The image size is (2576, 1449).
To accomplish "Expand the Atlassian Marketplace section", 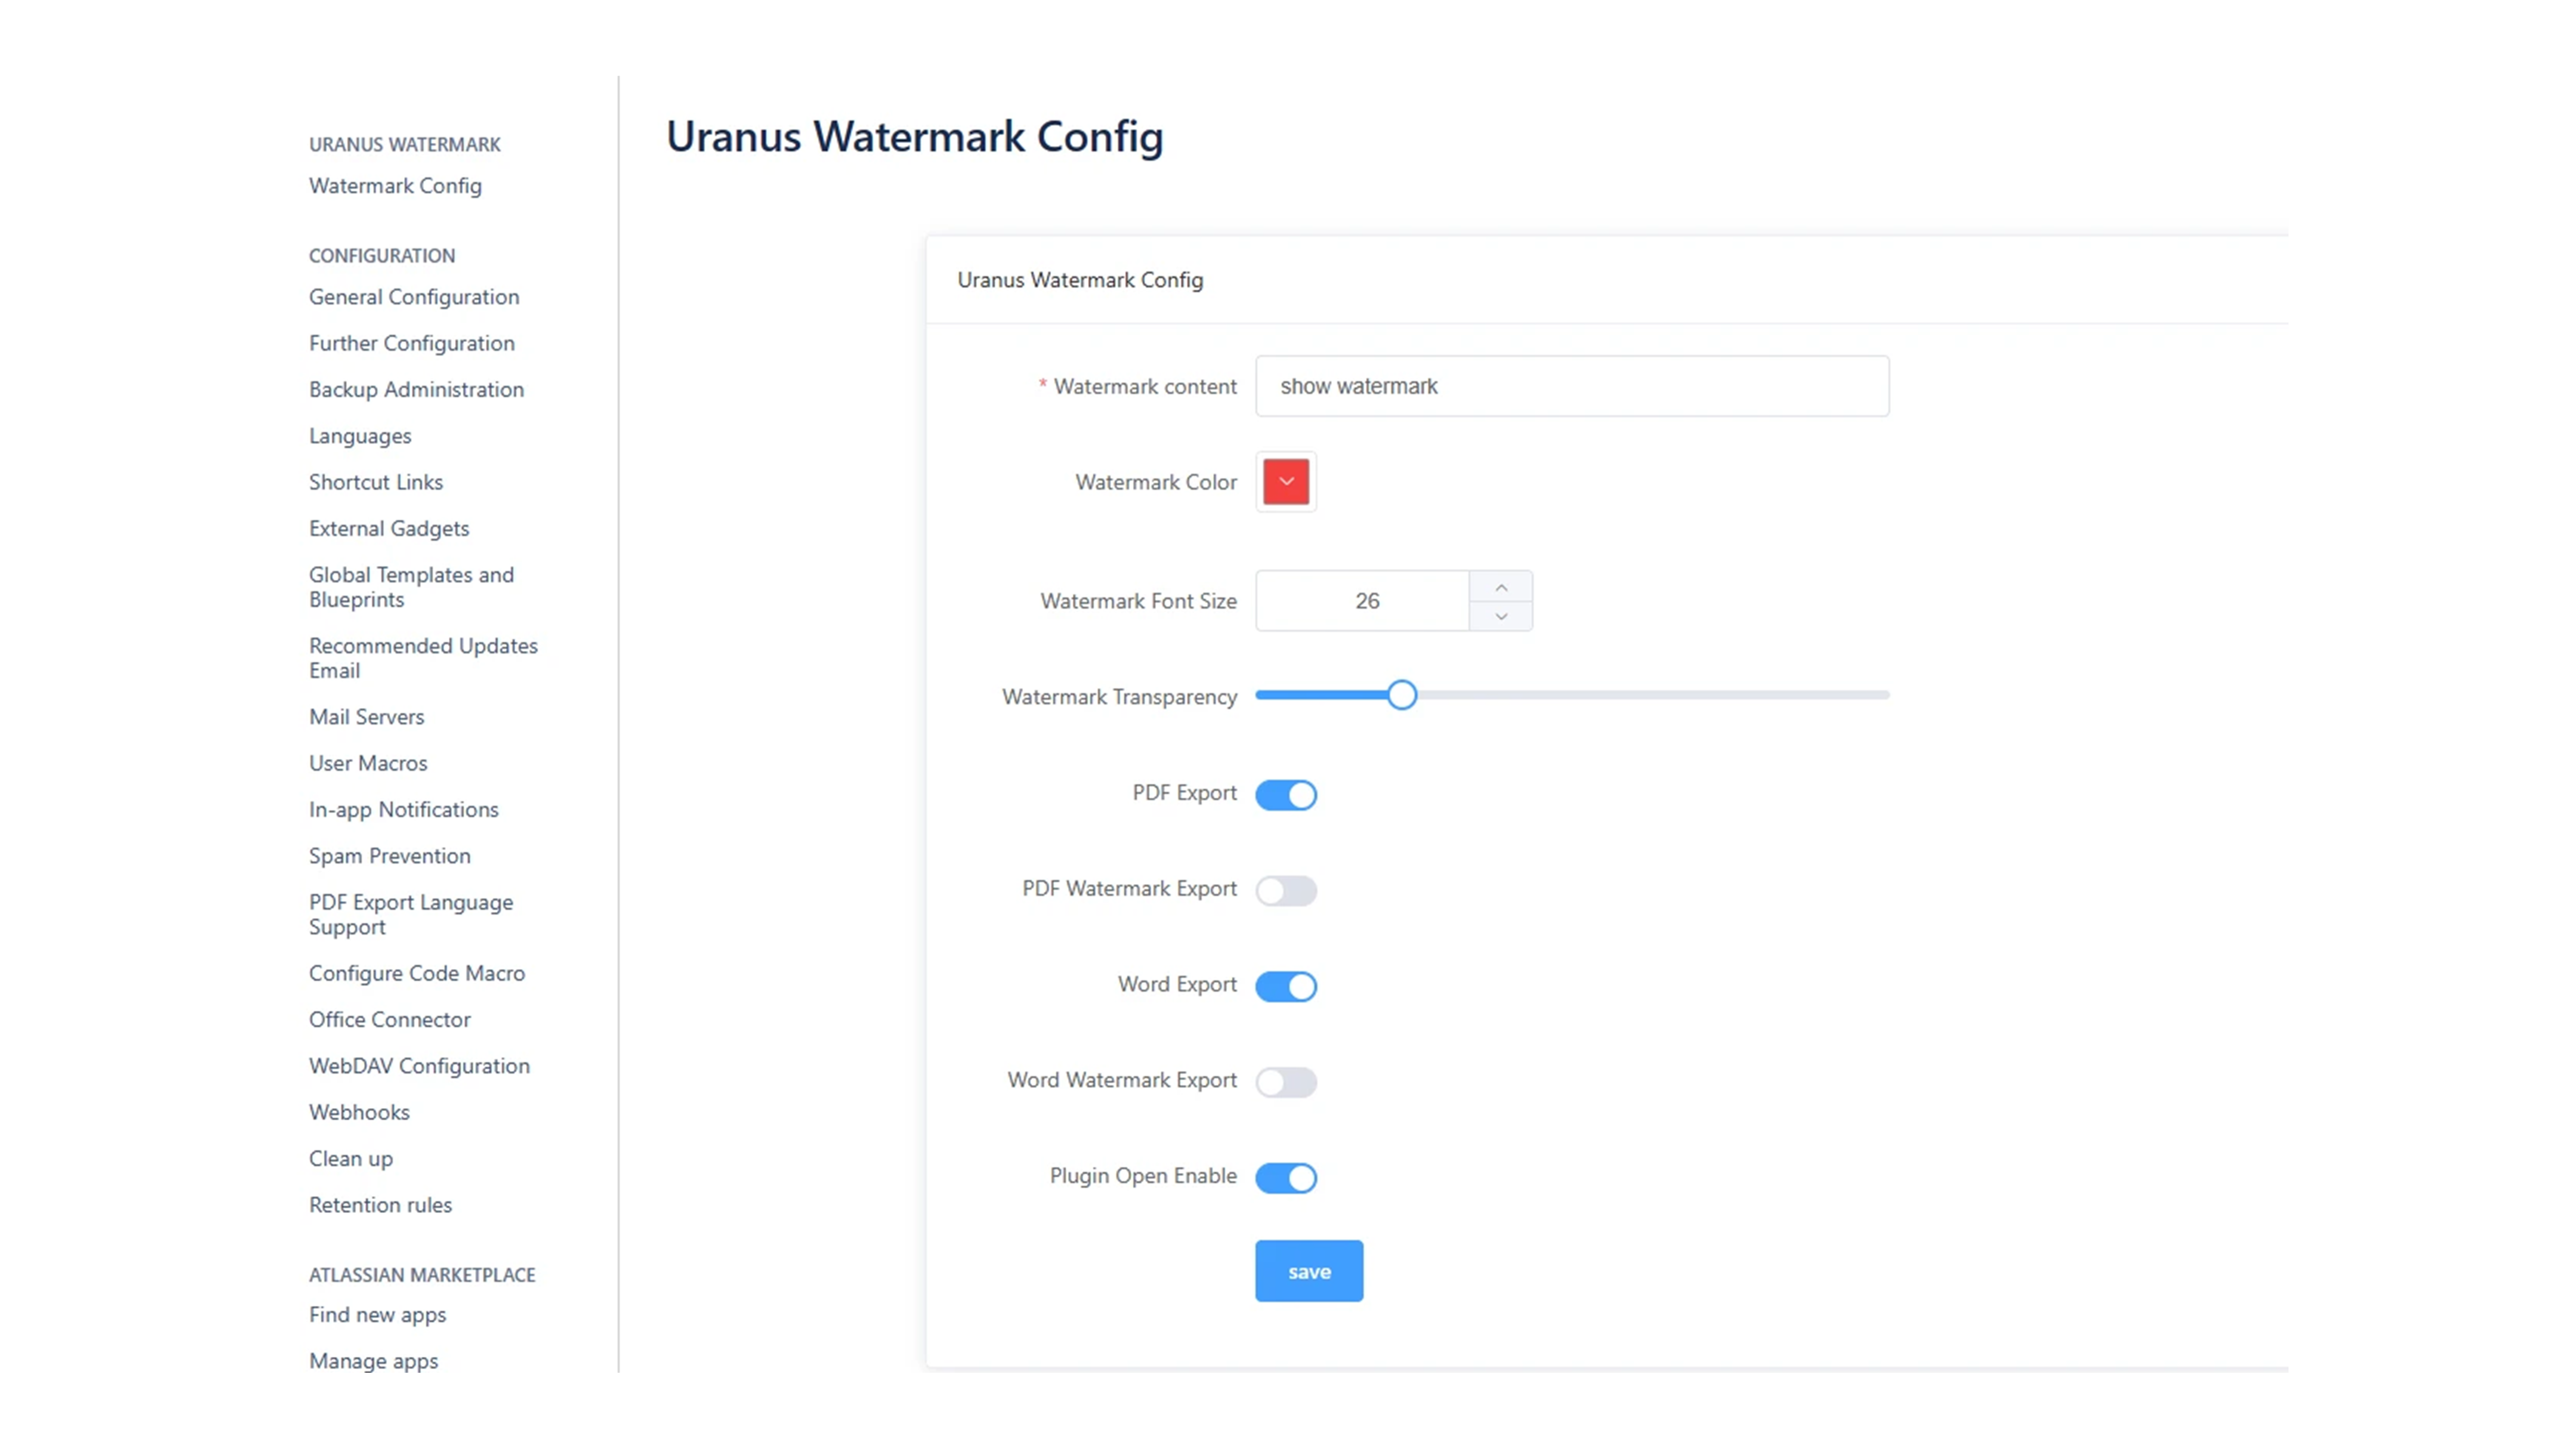I will pyautogui.click(x=421, y=1272).
